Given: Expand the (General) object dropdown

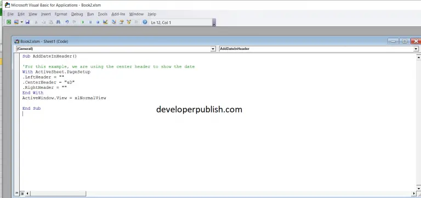Looking at the screenshot, I should click(213, 49).
